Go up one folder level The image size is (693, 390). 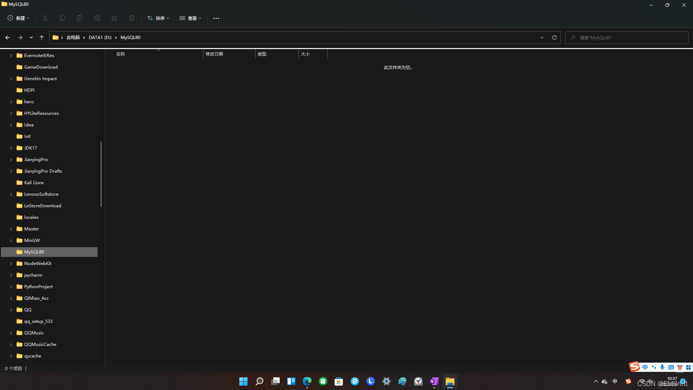[42, 38]
